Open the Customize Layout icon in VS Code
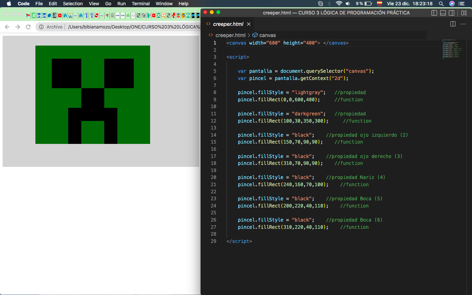 coord(464,13)
